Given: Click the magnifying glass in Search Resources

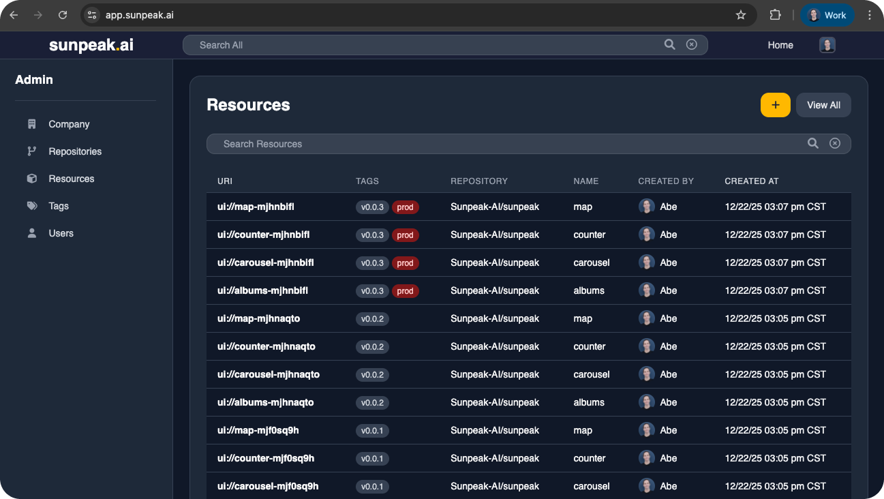Looking at the screenshot, I should click(813, 143).
